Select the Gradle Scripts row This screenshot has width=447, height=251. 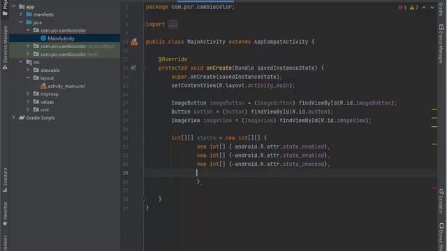(x=65, y=118)
